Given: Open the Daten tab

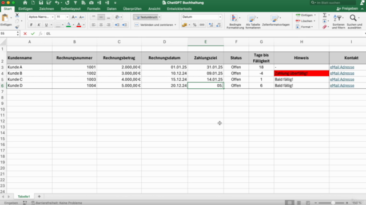Looking at the screenshot, I should (112, 9).
